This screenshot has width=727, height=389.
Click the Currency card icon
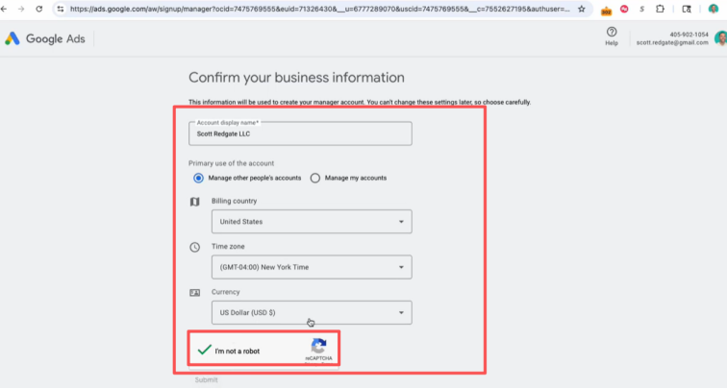(194, 293)
